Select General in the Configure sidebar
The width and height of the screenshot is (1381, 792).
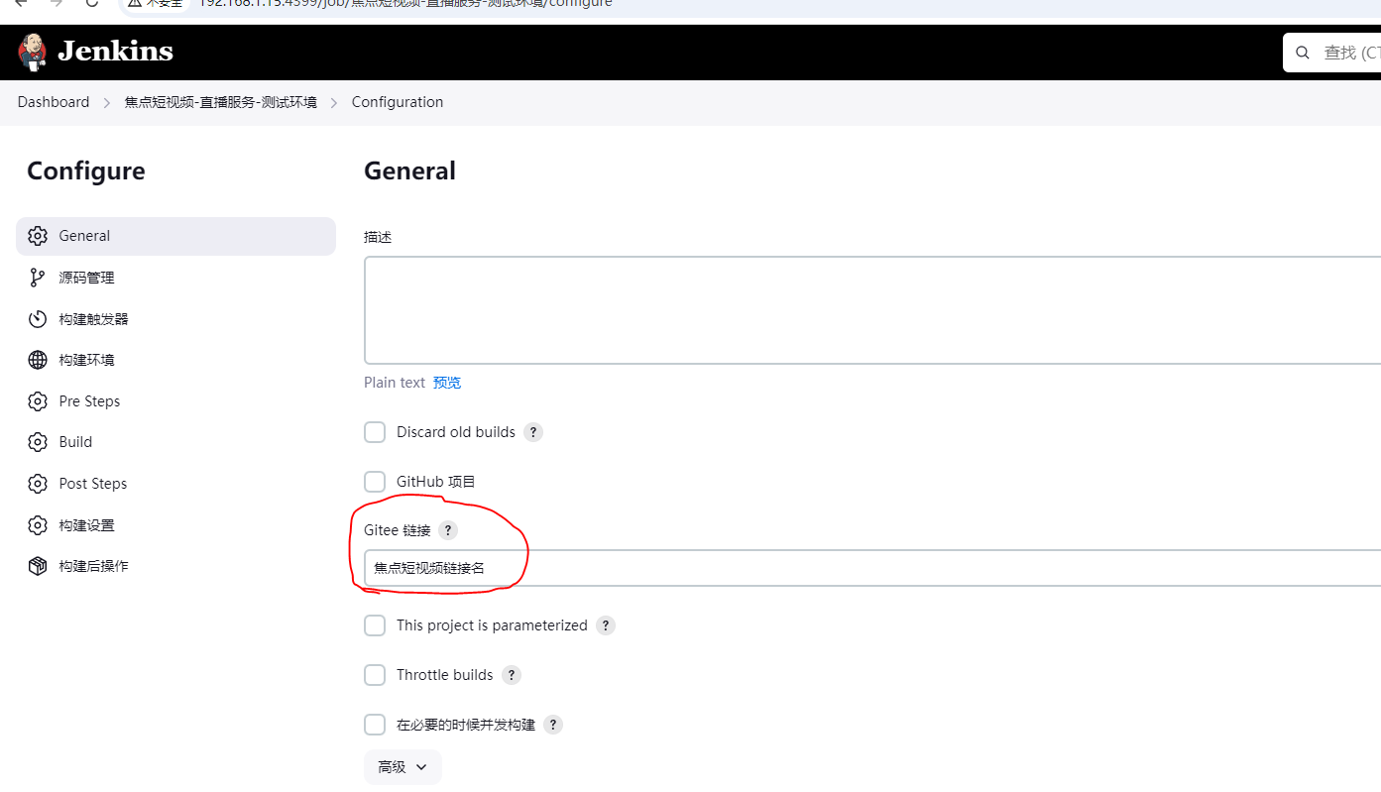(175, 236)
